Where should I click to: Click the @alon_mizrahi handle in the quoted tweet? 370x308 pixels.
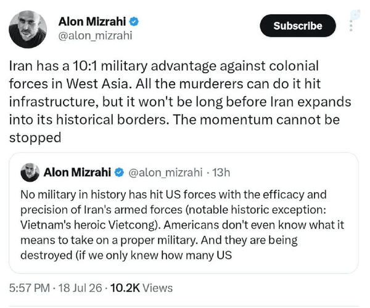(x=165, y=172)
